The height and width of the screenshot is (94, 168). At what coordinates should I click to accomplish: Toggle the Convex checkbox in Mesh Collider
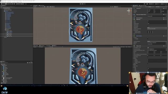click(x=148, y=38)
